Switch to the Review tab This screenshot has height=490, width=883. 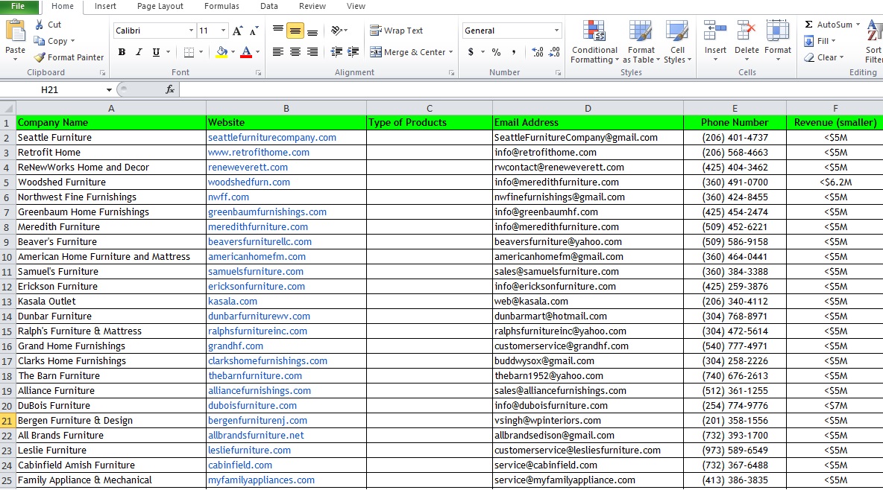(x=312, y=6)
